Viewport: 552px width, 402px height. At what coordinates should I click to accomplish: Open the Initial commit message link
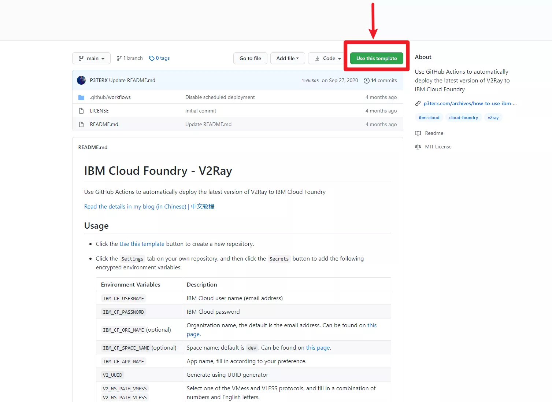[201, 111]
